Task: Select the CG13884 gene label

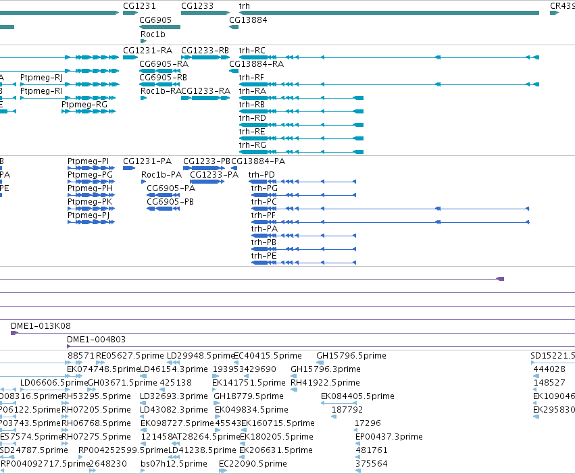Action: [248, 20]
